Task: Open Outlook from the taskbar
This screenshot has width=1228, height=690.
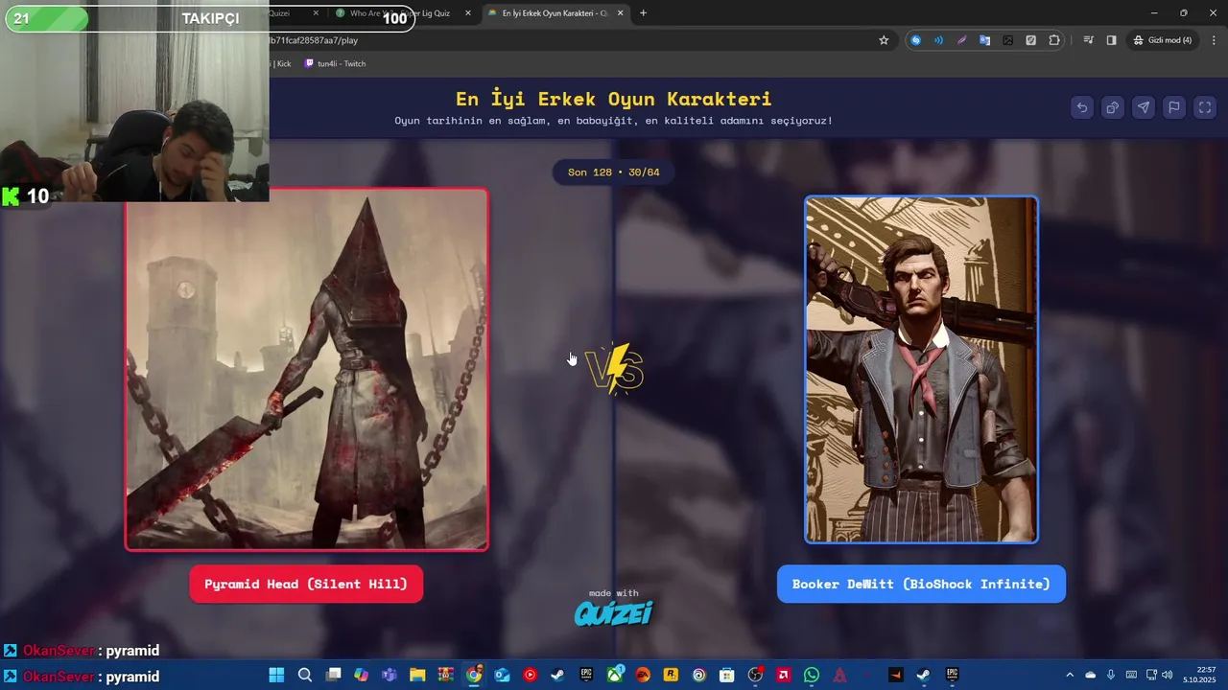Action: 502,675
